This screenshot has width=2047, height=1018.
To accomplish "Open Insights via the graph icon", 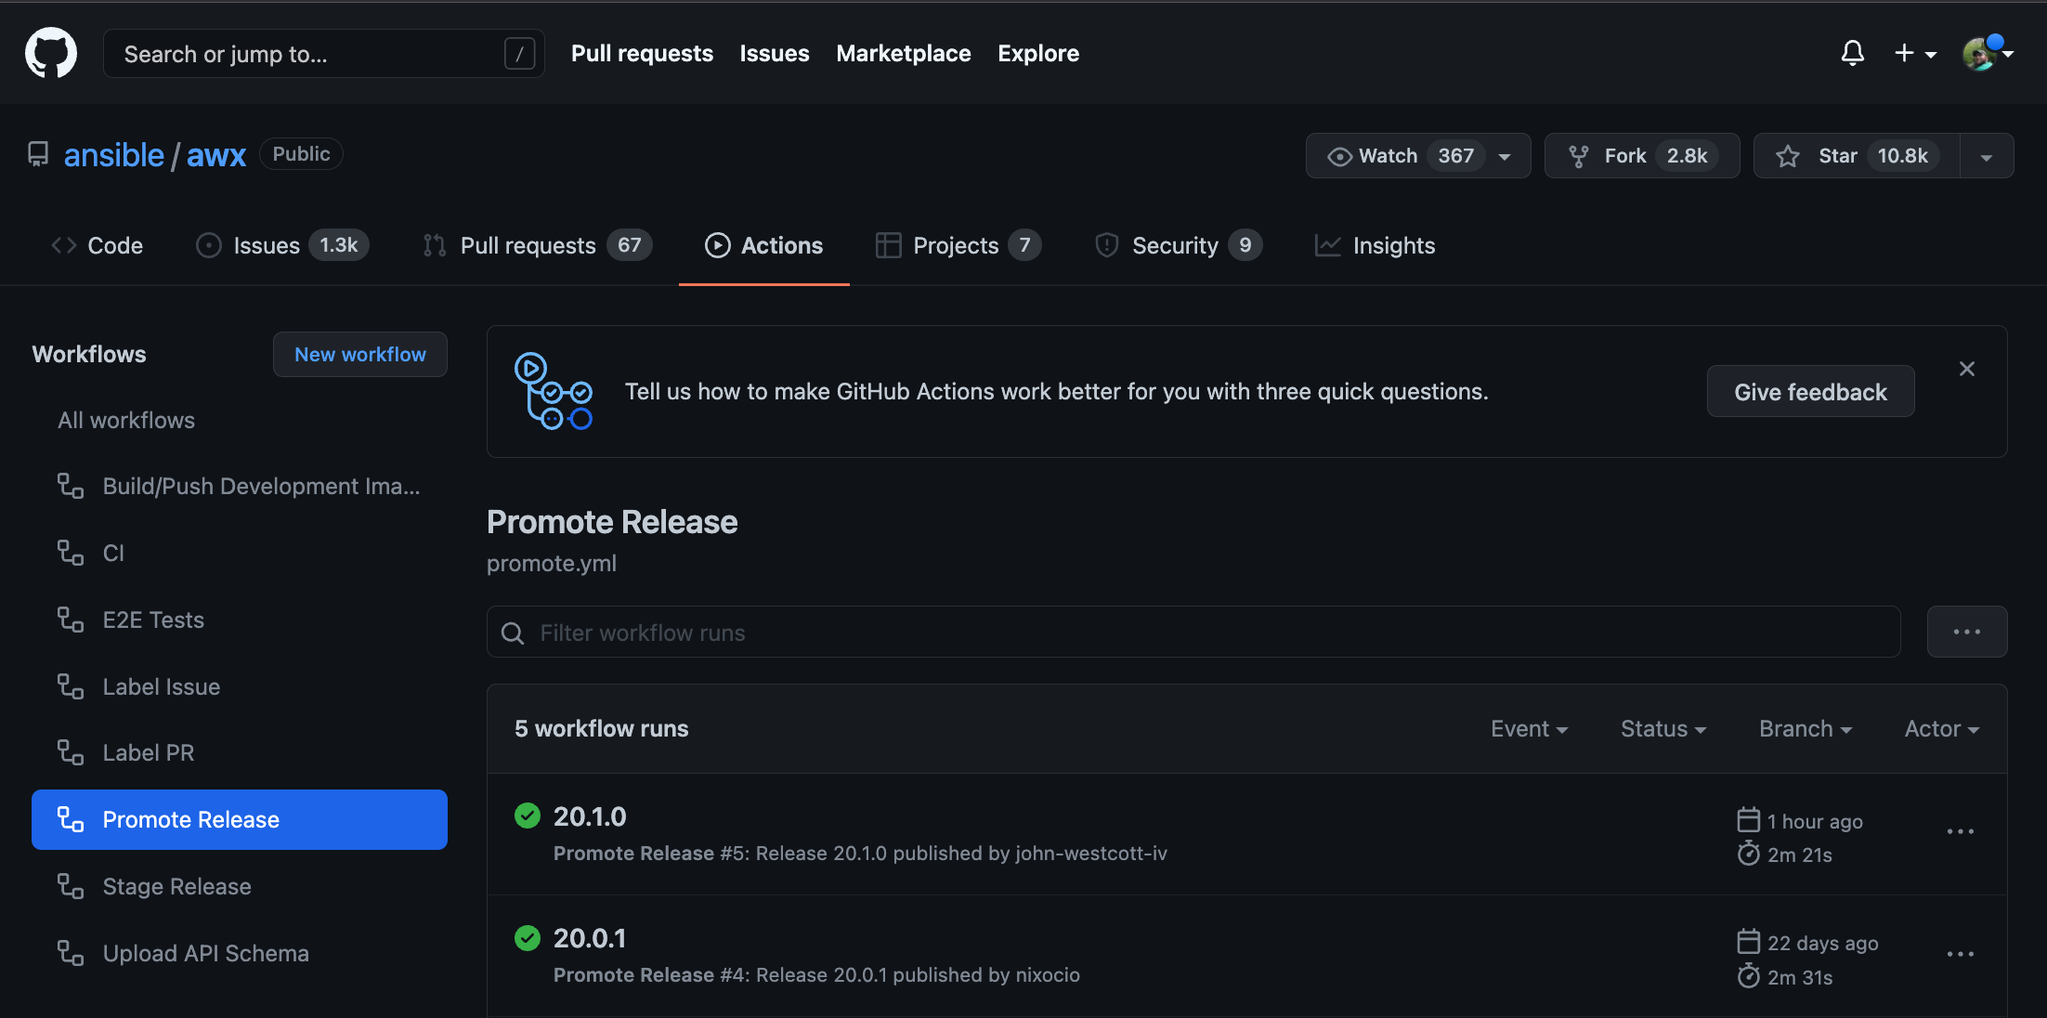I will pyautogui.click(x=1327, y=245).
